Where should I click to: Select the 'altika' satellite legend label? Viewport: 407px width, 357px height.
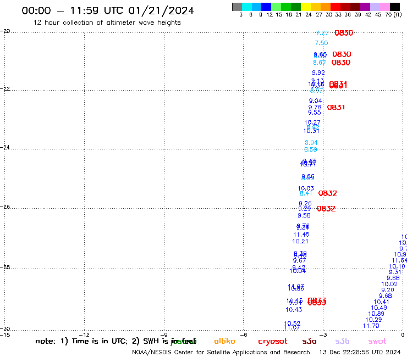pyautogui.click(x=224, y=341)
